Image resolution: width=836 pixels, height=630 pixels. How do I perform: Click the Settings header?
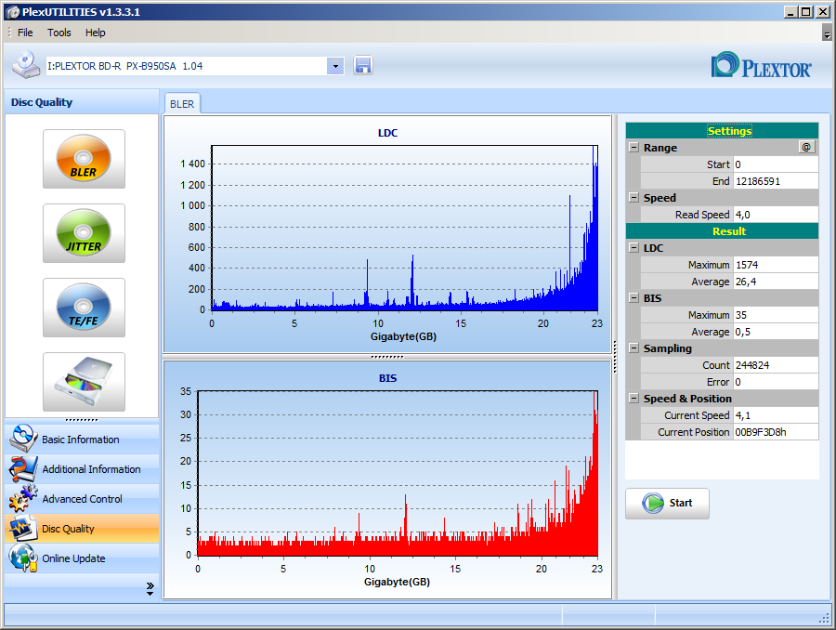[722, 131]
